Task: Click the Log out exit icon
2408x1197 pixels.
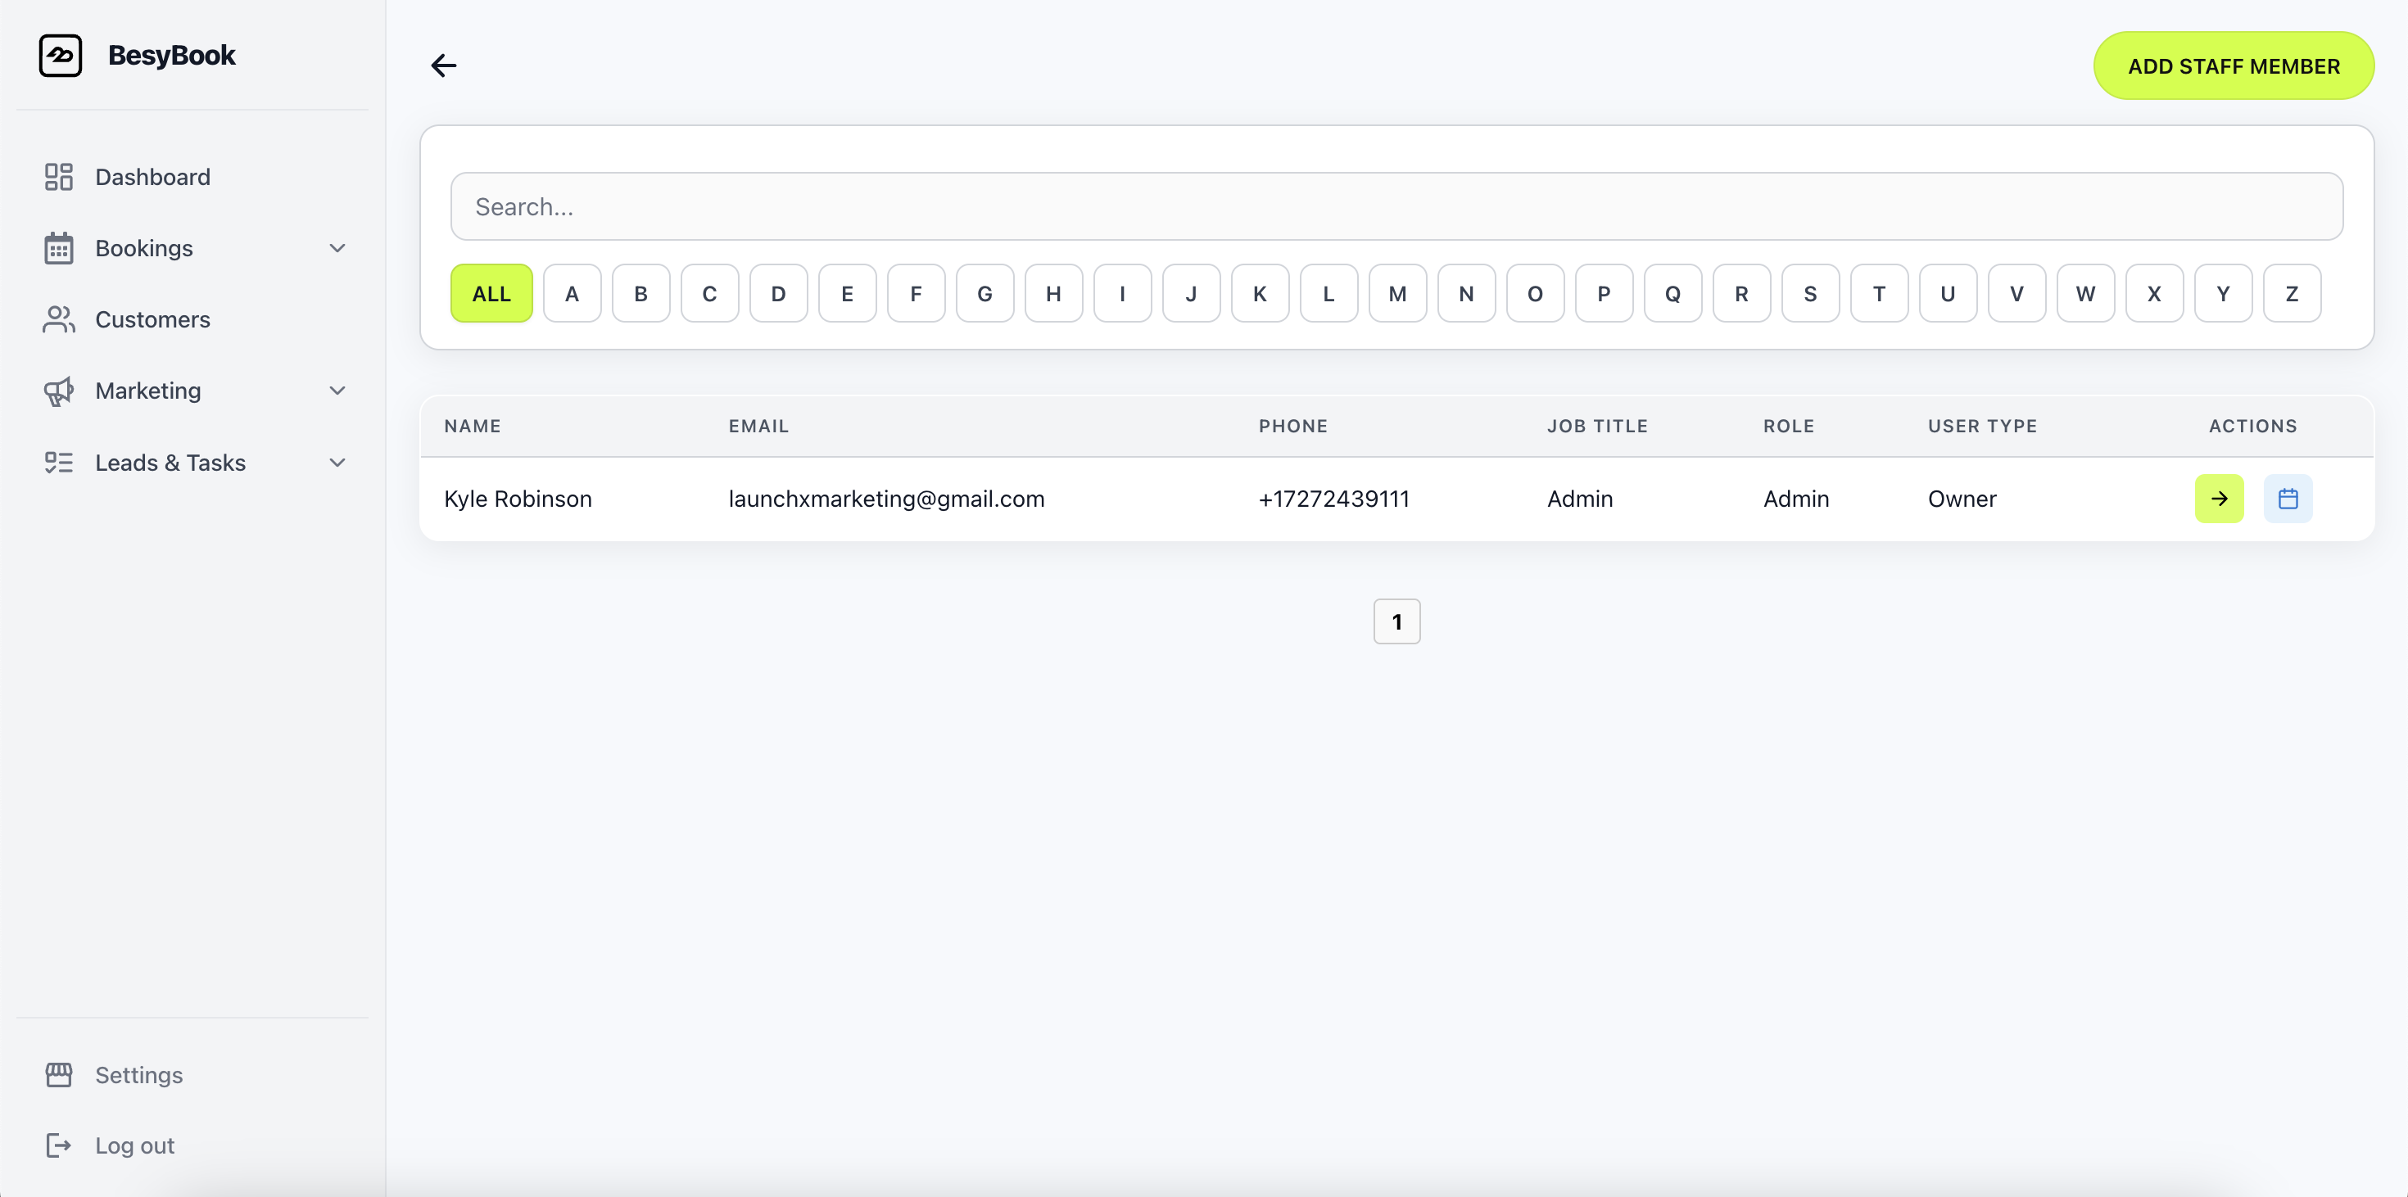Action: [x=59, y=1145]
